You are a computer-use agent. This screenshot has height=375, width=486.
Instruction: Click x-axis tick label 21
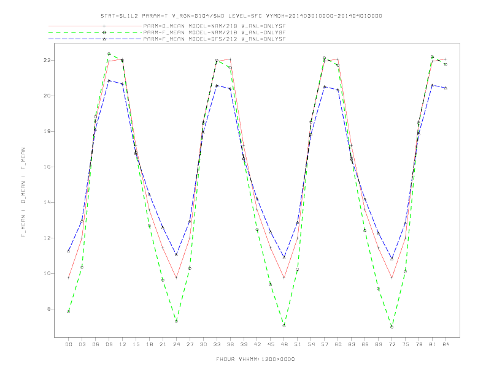point(163,344)
